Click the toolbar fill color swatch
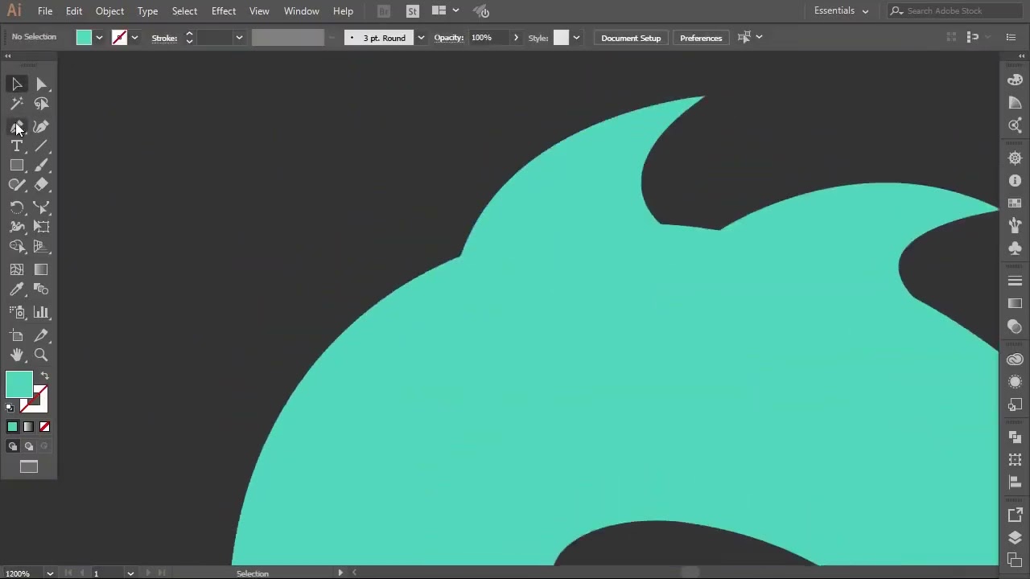 19,385
